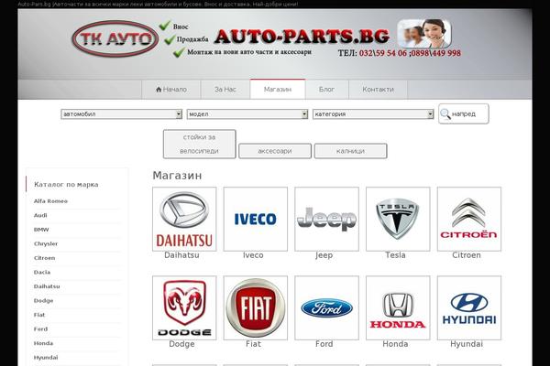Screen dimensions: 550x366
Task: Open the Ford oval logo
Action: (x=326, y=307)
